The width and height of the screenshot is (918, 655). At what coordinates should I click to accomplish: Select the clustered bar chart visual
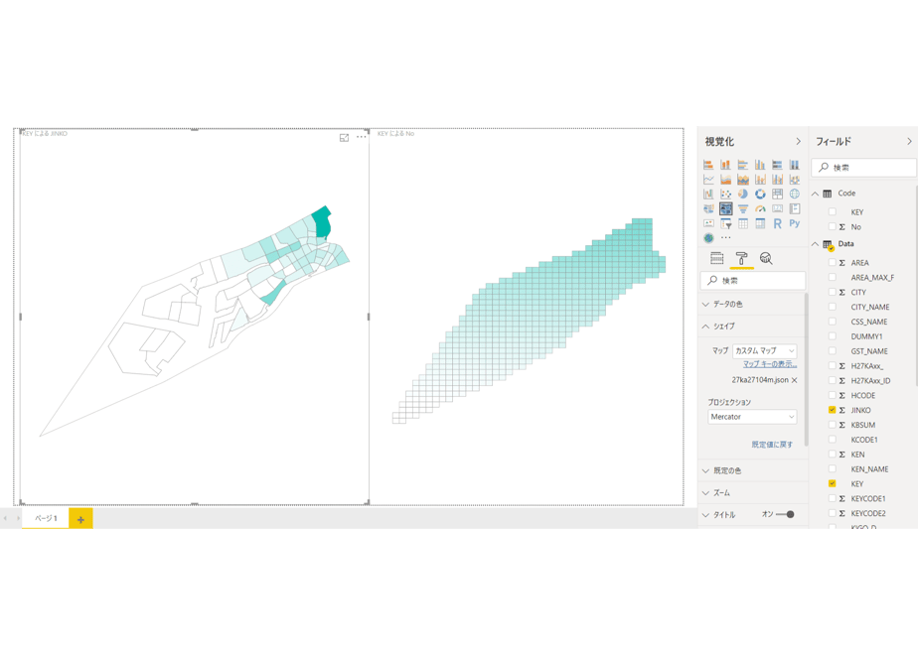(743, 165)
